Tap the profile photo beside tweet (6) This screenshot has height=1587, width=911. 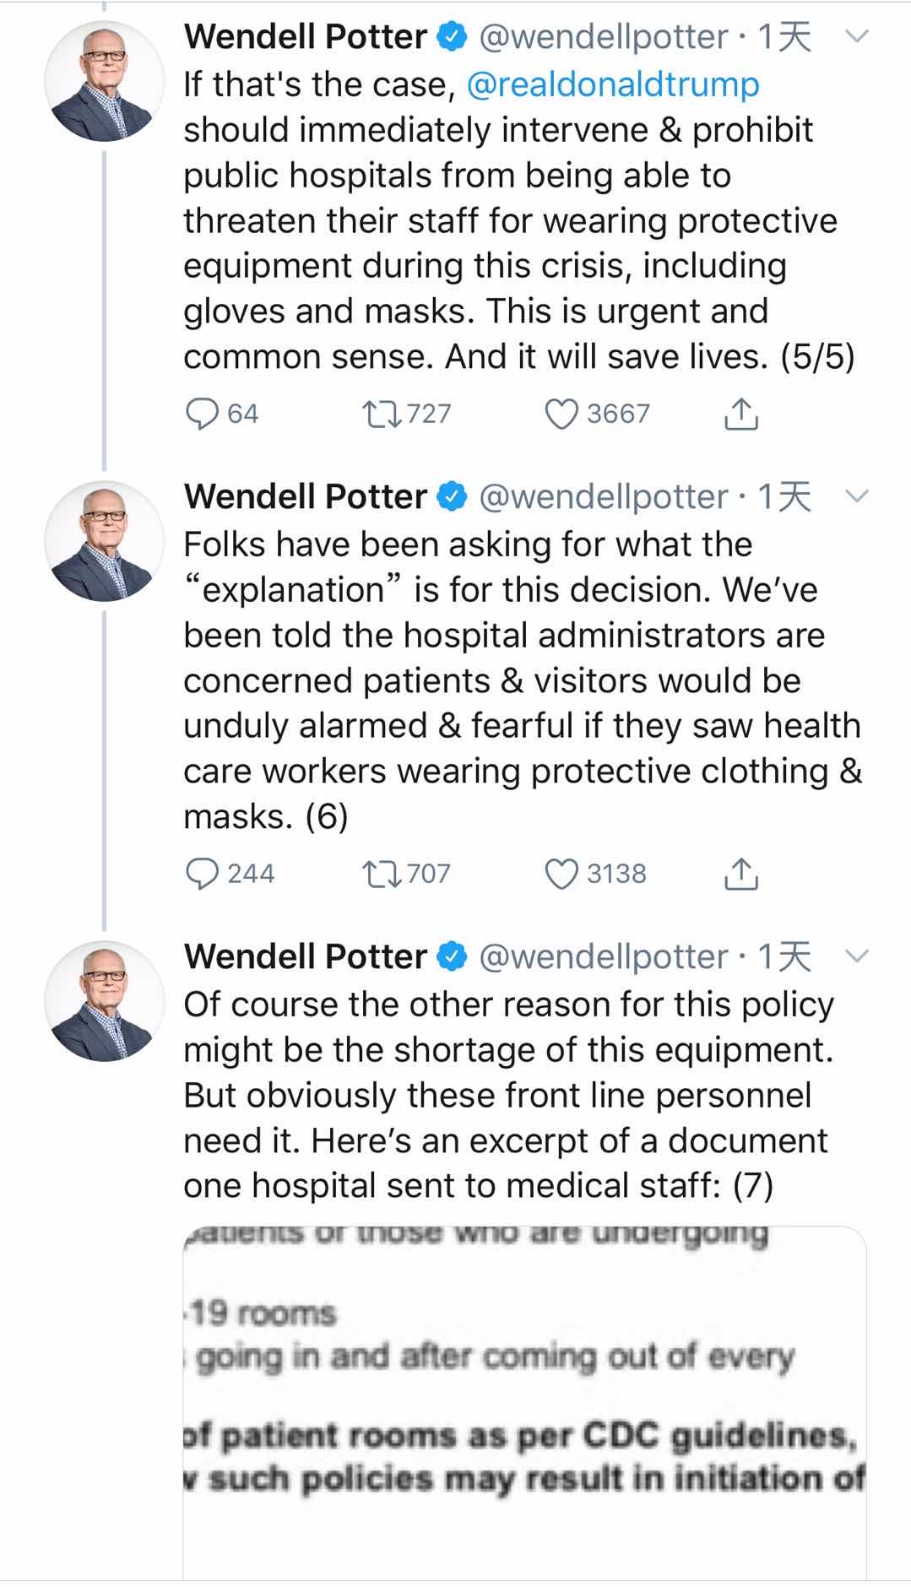tap(104, 541)
